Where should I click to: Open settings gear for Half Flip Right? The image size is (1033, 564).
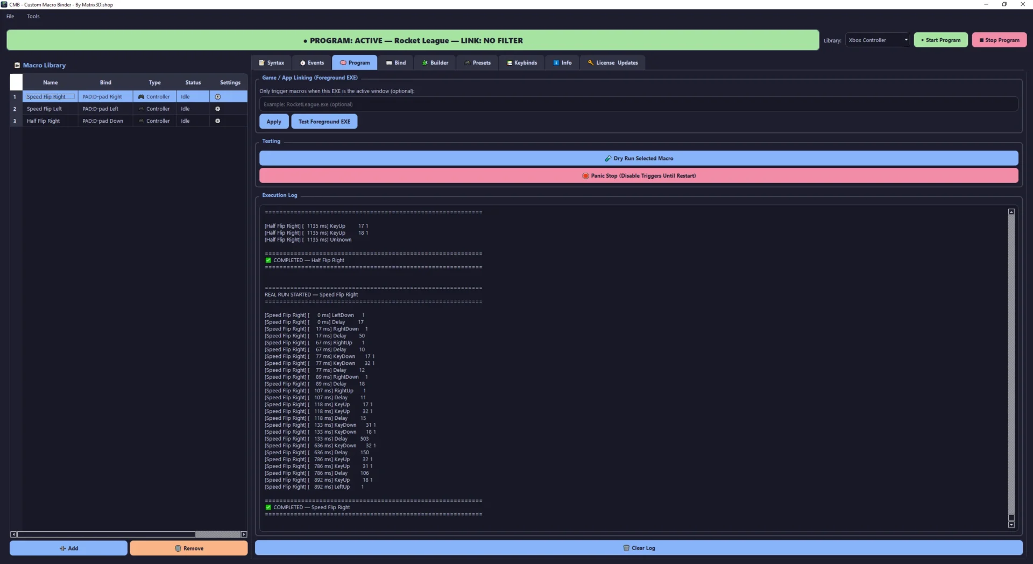point(218,121)
